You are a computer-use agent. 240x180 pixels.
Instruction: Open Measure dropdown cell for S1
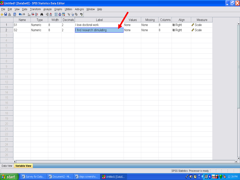[201, 25]
